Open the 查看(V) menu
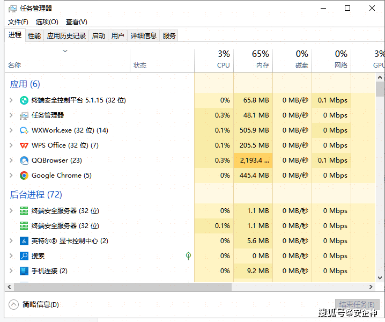Screen dimensions: 385x322 tap(76, 22)
